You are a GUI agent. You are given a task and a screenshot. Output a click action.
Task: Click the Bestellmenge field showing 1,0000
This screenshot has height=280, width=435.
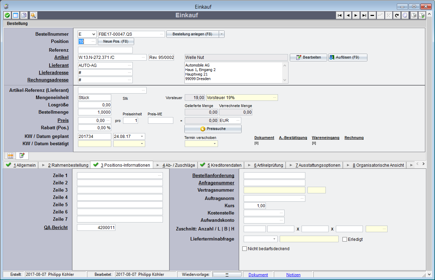[95, 112]
